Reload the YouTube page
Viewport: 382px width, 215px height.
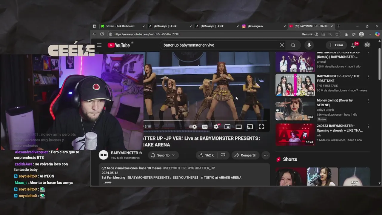point(102,34)
